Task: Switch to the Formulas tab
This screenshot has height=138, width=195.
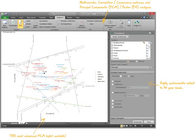Action: (42, 17)
